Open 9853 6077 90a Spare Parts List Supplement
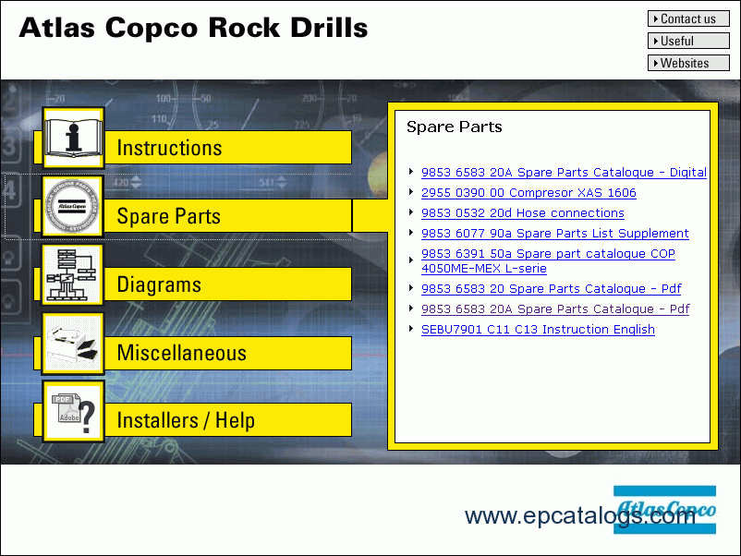 pyautogui.click(x=554, y=234)
